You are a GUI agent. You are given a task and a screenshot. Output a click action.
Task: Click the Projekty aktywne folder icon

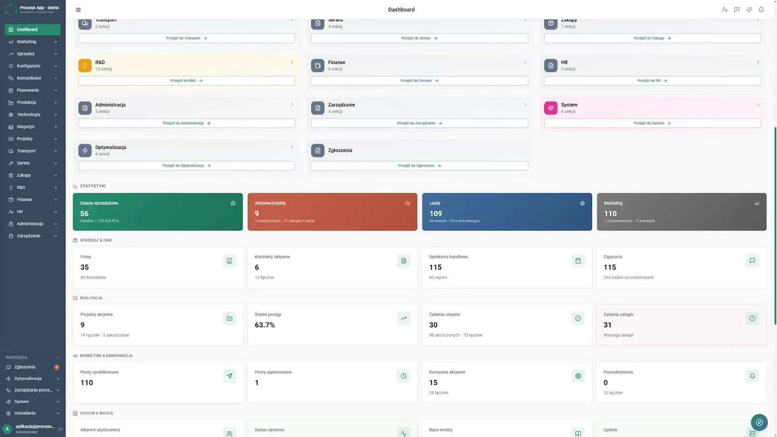(x=229, y=318)
